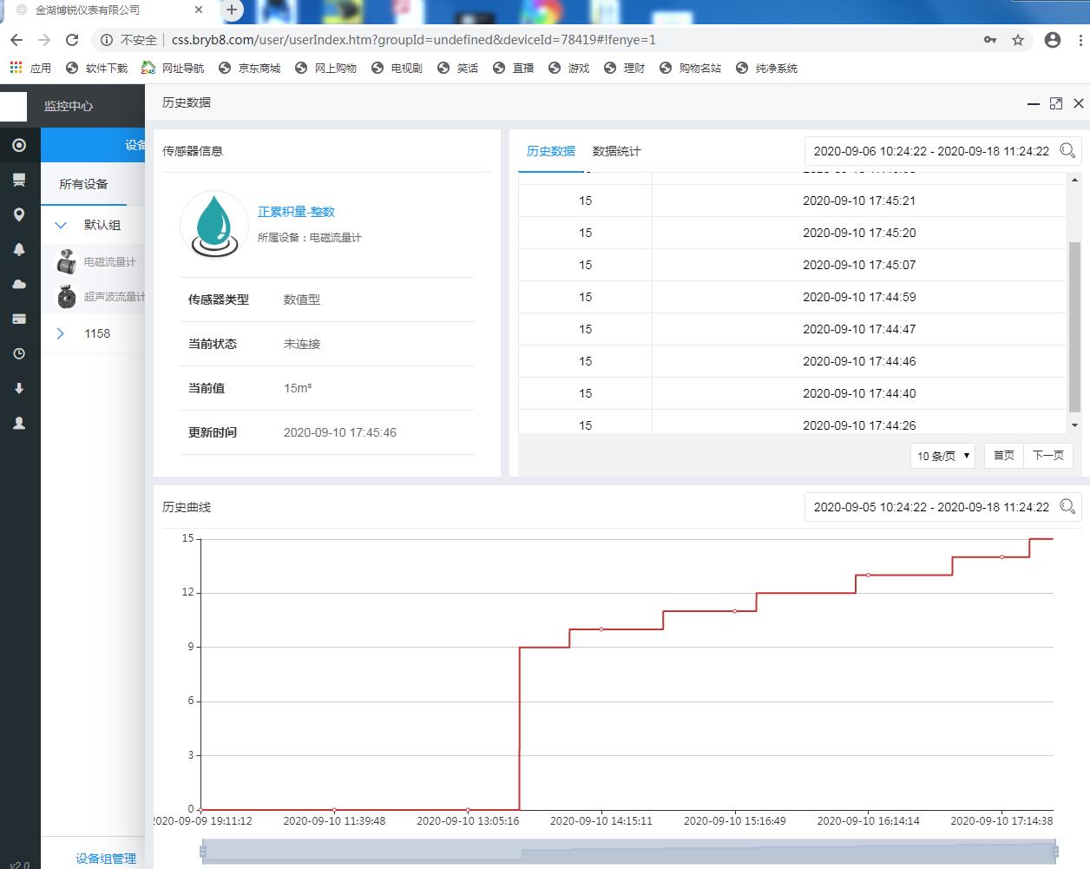Click the location pin icon in sidebar
1090x869 pixels.
[x=19, y=214]
